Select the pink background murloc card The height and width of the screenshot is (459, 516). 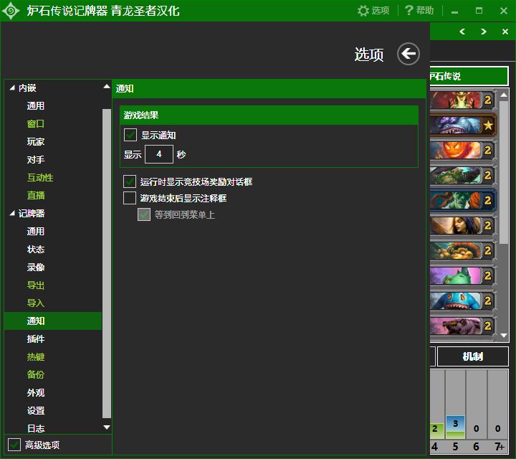463,275
